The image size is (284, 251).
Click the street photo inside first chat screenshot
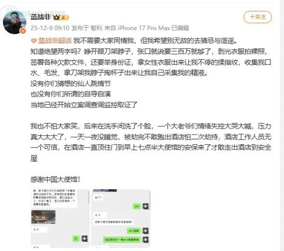43,217
